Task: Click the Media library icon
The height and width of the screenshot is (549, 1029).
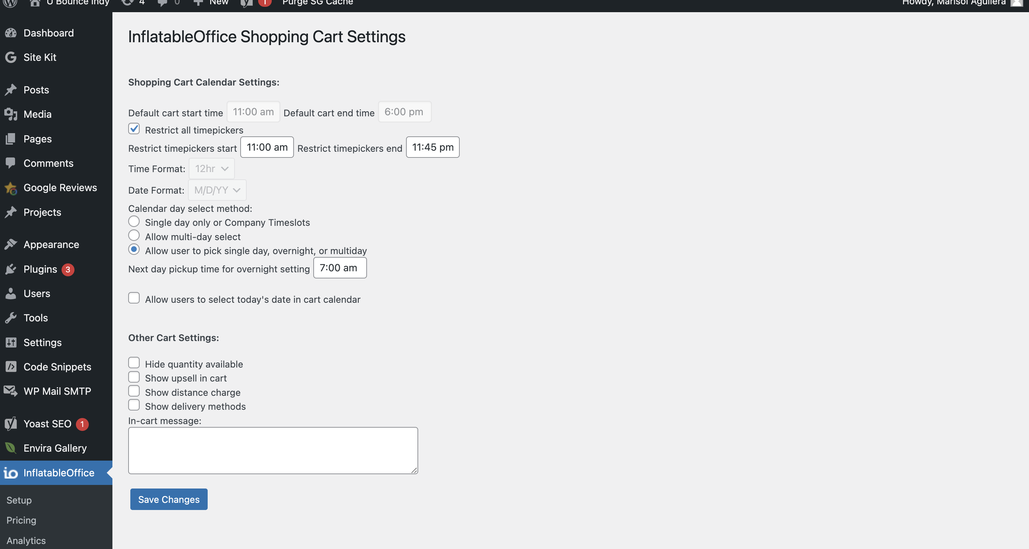Action: [x=11, y=114]
